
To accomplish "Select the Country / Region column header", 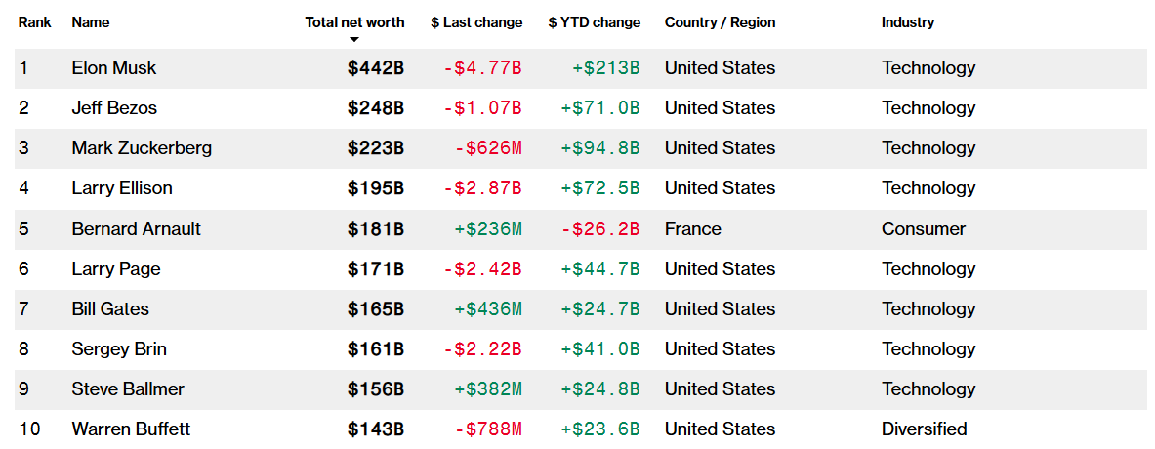I will tap(720, 22).
